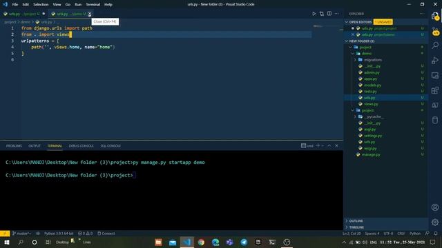Click the synchronize changes icon in status bar
The width and height of the screenshot is (442, 248).
[38, 234]
